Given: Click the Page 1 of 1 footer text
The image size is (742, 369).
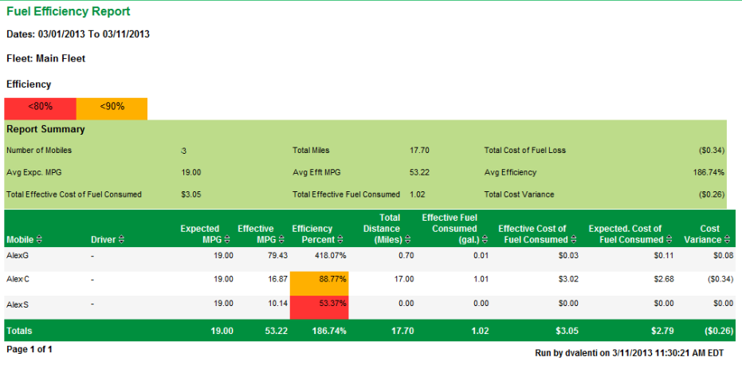Looking at the screenshot, I should click(x=29, y=350).
